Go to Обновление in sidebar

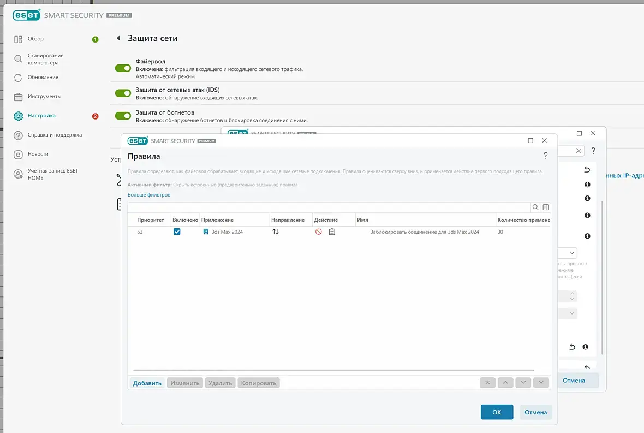tap(43, 77)
